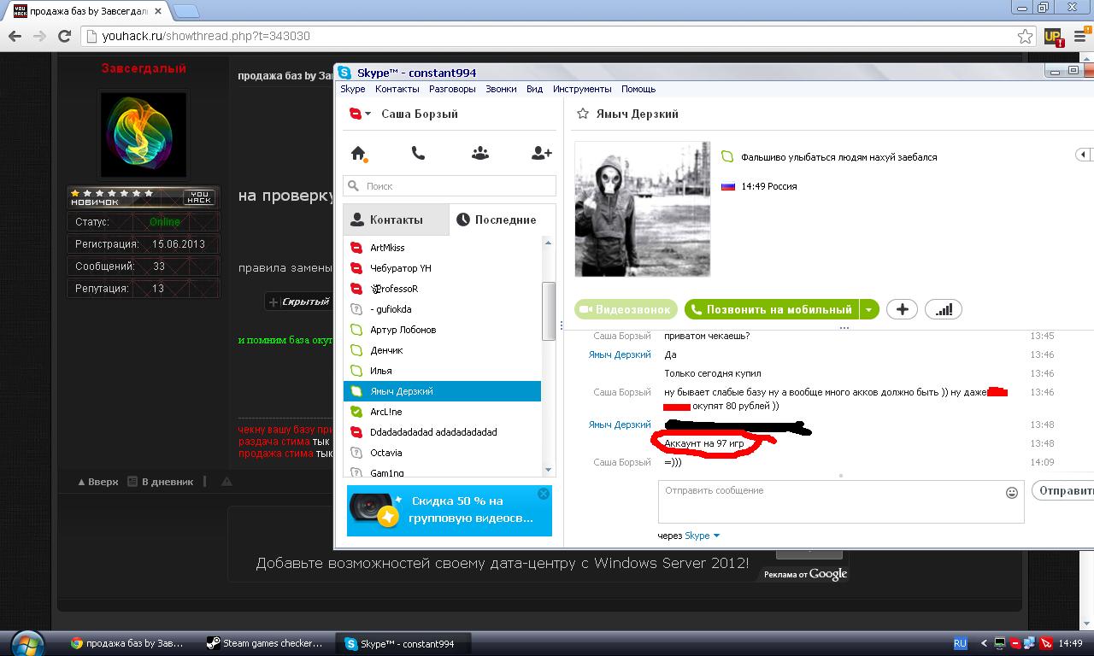Screen dimensions: 1094x656
Task: Open the Помощь menu
Action: click(x=638, y=89)
